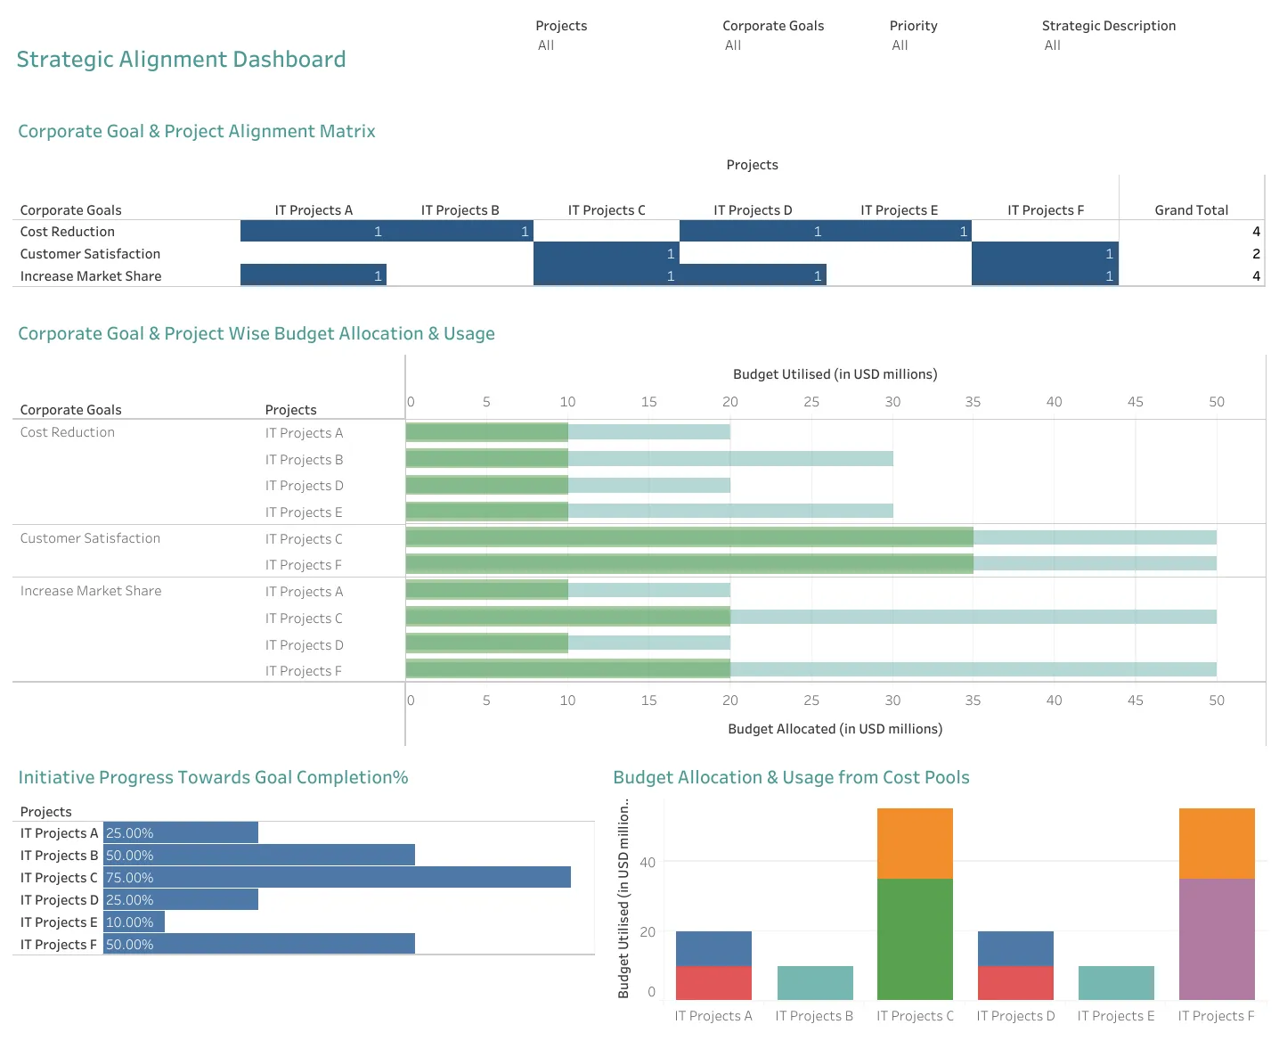Click red segment of IT Projects D stacked column
Image resolution: width=1279 pixels, height=1057 pixels.
[1015, 983]
